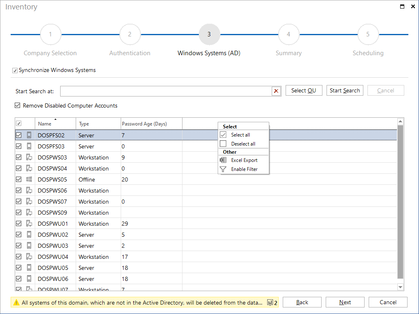The width and height of the screenshot is (419, 314).
Task: Click the Start Search button
Action: pos(345,90)
